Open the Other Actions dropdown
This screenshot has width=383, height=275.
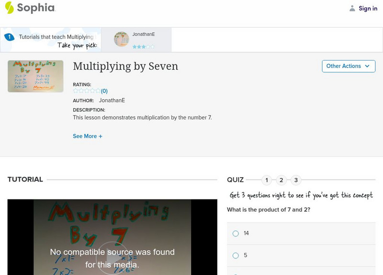[349, 66]
